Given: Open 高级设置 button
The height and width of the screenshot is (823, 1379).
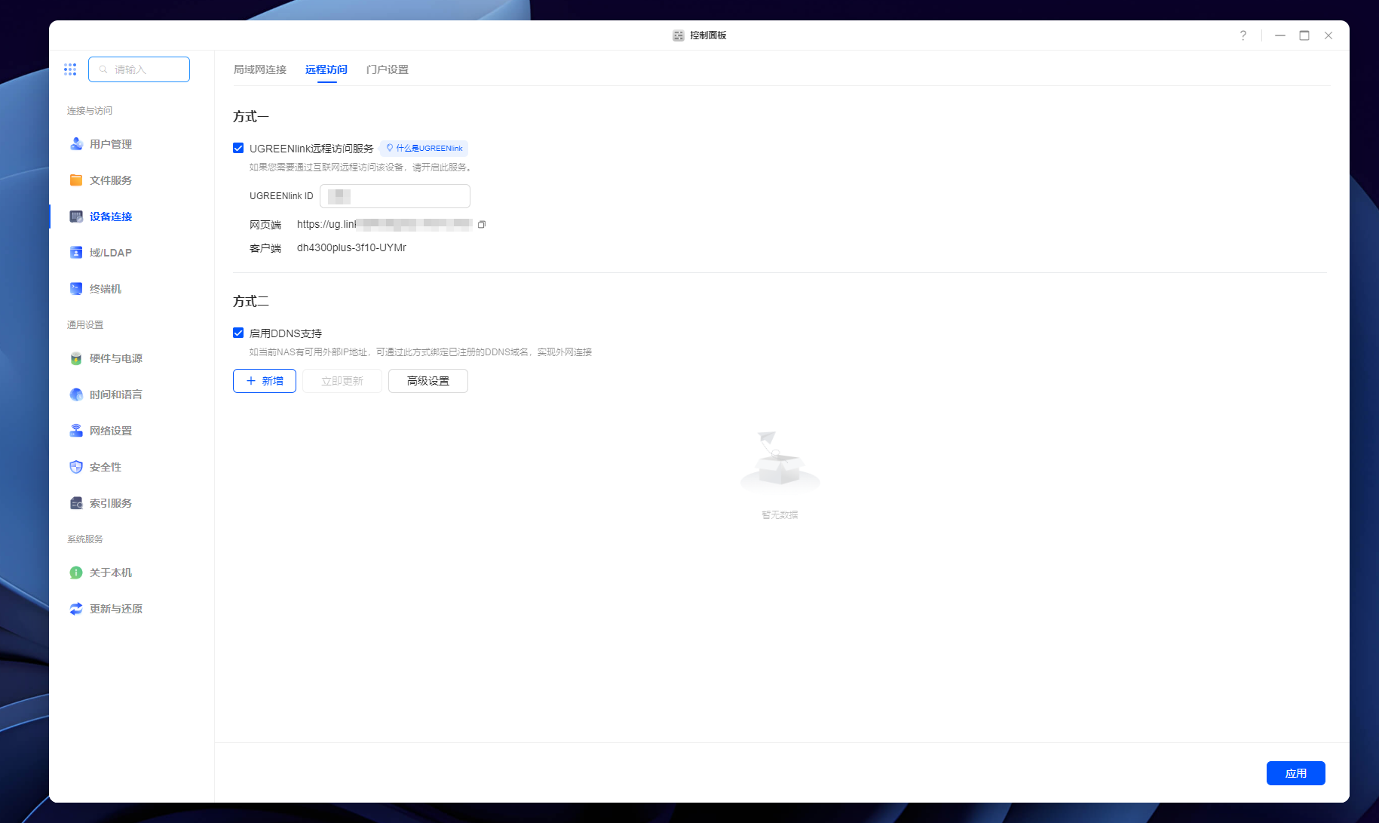Looking at the screenshot, I should (x=428, y=381).
